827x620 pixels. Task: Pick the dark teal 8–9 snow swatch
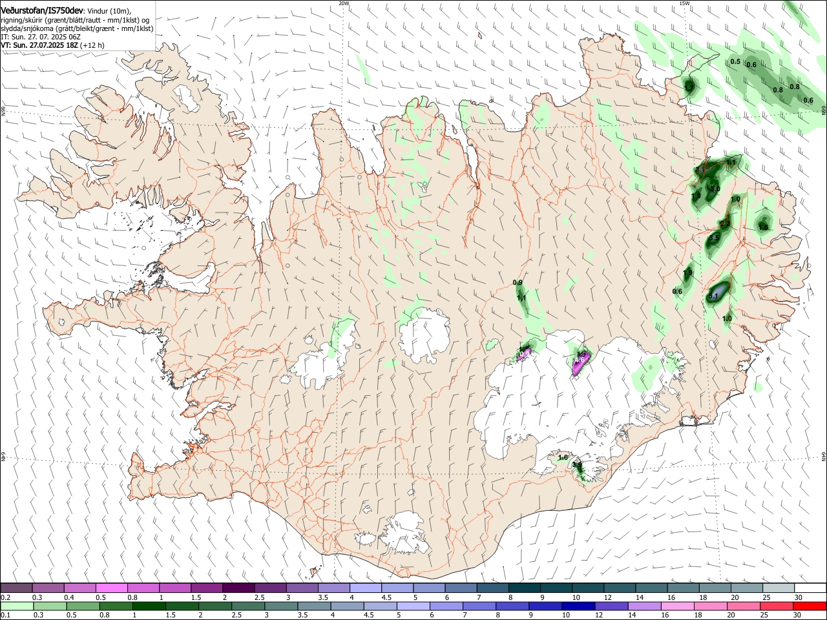pos(524,588)
